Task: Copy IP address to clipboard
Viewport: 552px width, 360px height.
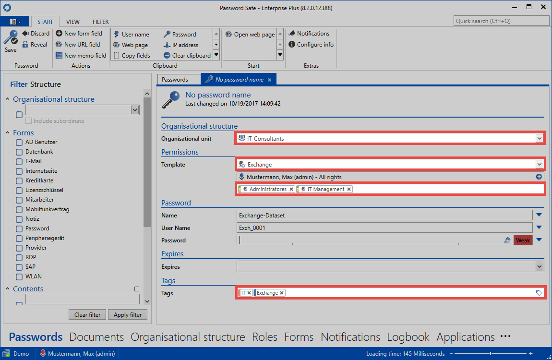Action: [181, 45]
